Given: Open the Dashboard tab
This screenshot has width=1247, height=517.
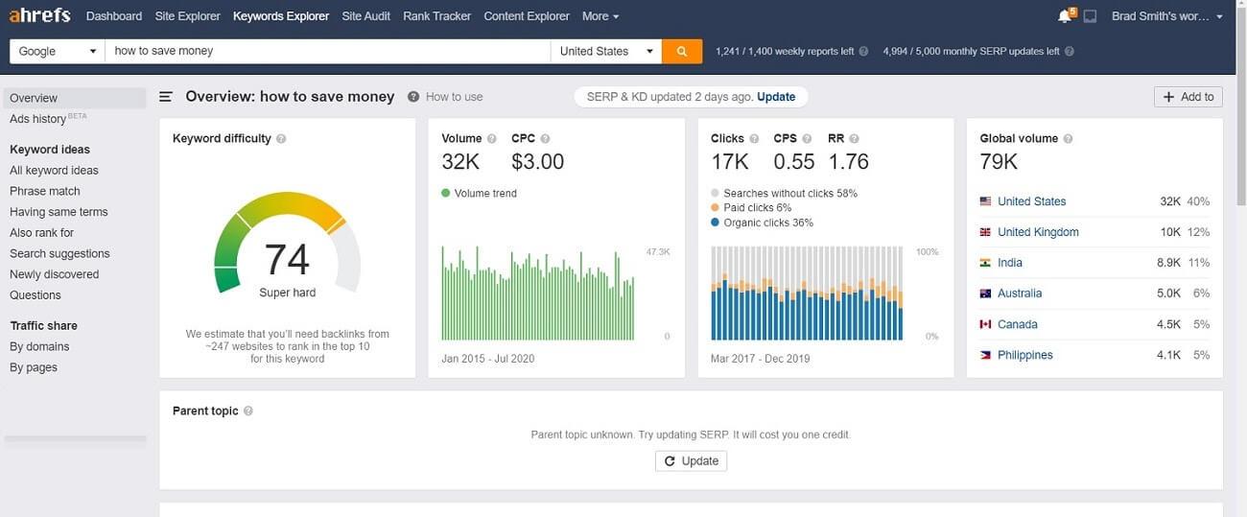Looking at the screenshot, I should pyautogui.click(x=114, y=16).
